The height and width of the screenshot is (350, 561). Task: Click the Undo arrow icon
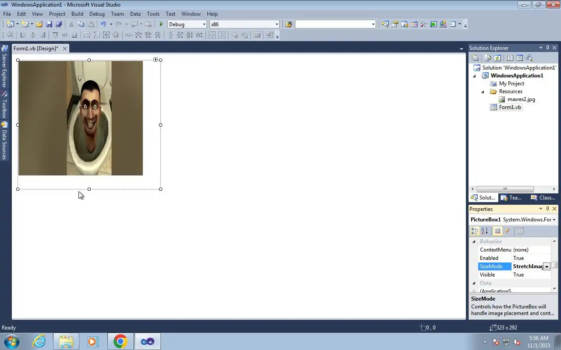point(103,24)
